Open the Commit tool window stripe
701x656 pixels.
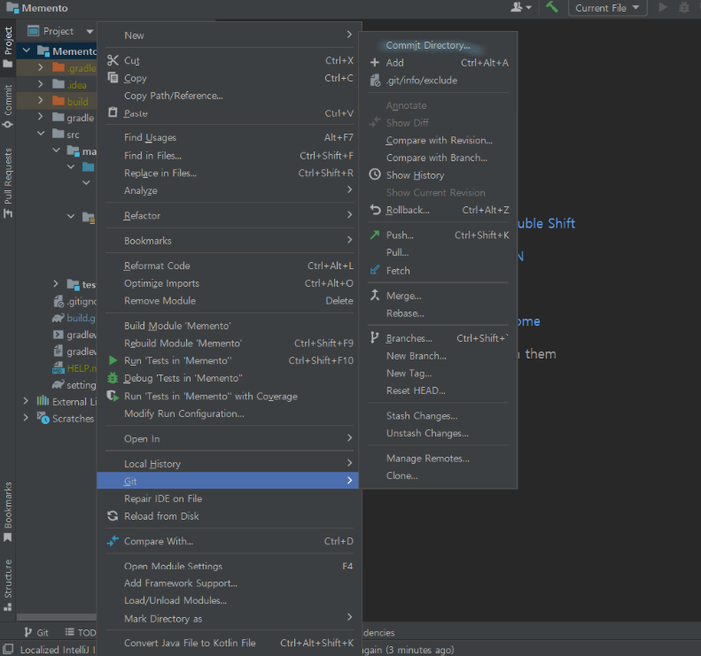8,106
